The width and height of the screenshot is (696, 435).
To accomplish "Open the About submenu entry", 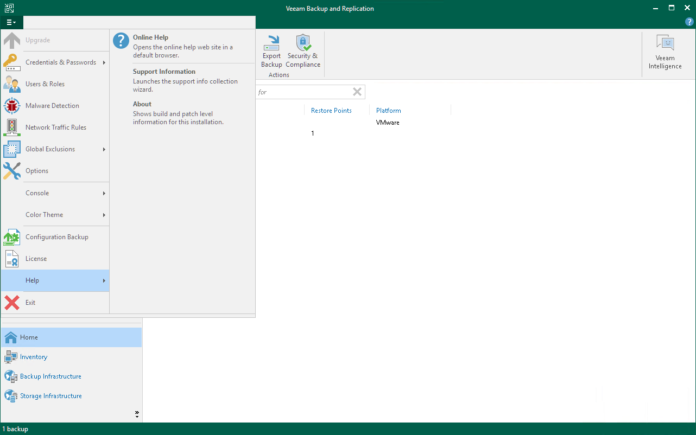I will coord(182,113).
